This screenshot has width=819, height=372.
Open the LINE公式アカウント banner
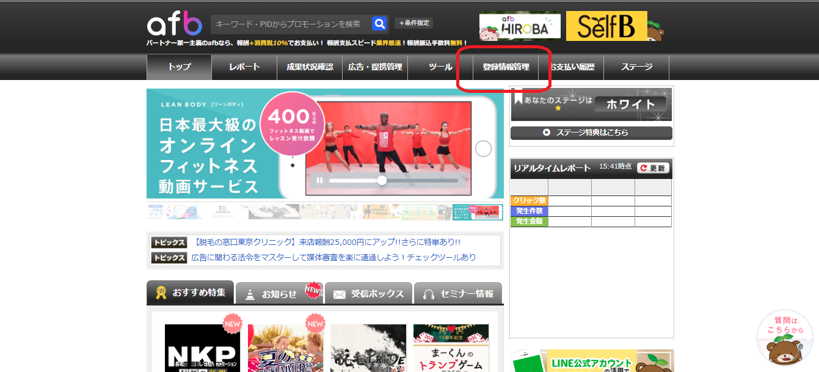pos(592,360)
